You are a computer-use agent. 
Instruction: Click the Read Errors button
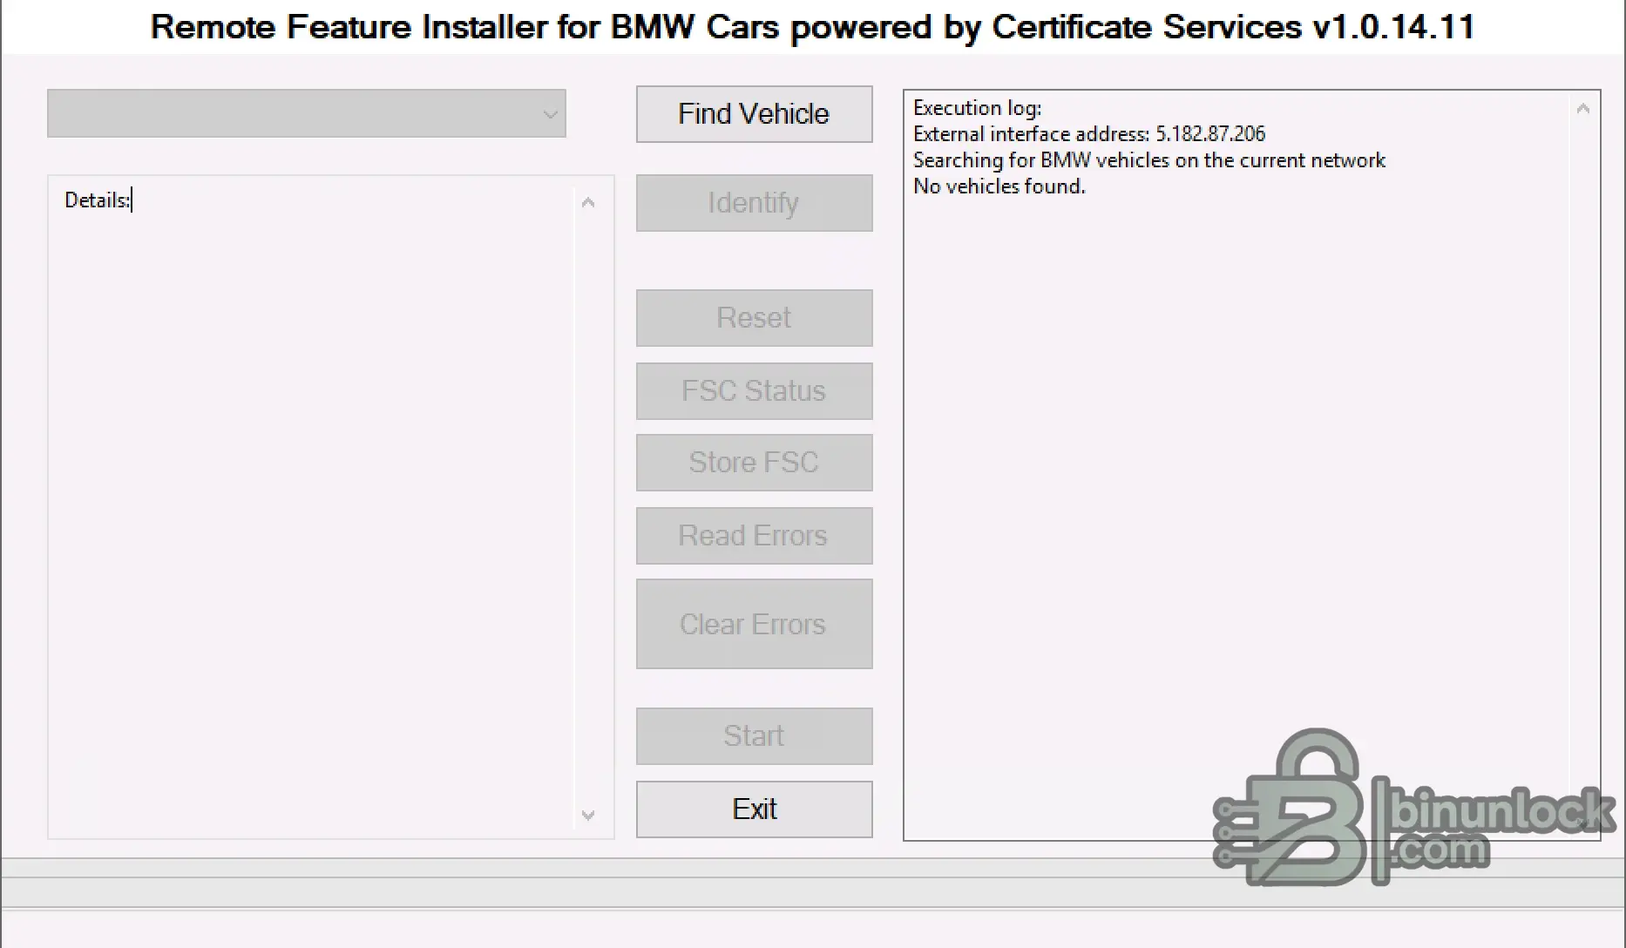754,536
